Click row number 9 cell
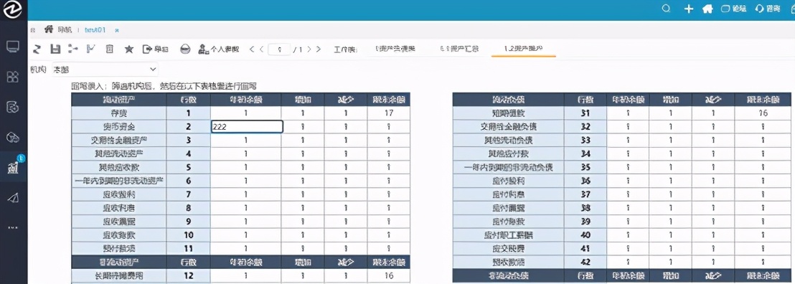This screenshot has height=284, width=795. pyautogui.click(x=189, y=222)
